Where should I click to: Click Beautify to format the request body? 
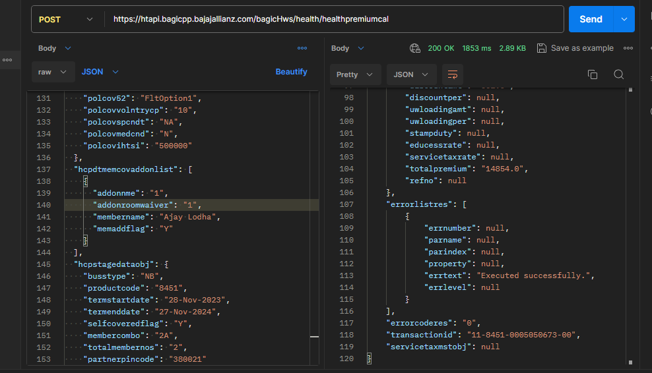291,72
